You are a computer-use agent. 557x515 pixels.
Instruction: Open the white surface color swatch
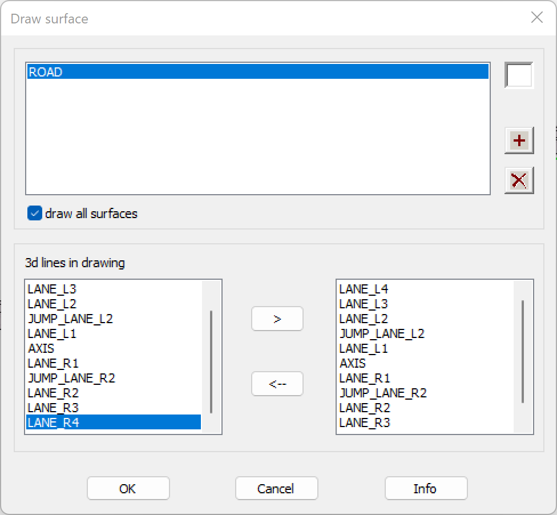(x=519, y=75)
